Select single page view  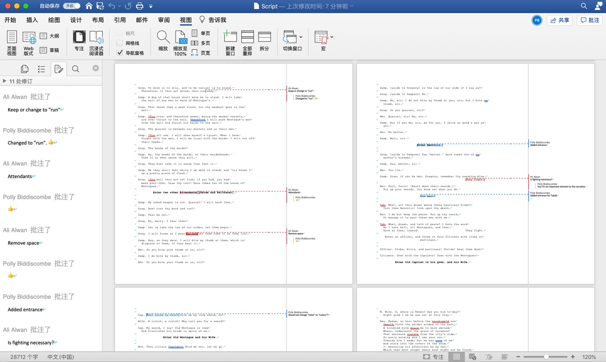pyautogui.click(x=201, y=33)
